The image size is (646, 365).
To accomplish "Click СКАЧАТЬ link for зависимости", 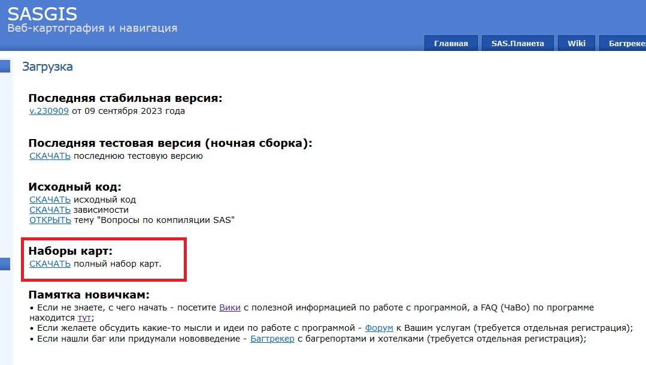I will point(50,210).
